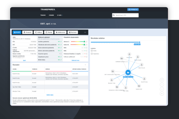The width and height of the screenshot is (179, 119).
Task: Open the TENDRE menu item
Action: pyautogui.click(x=43, y=15)
